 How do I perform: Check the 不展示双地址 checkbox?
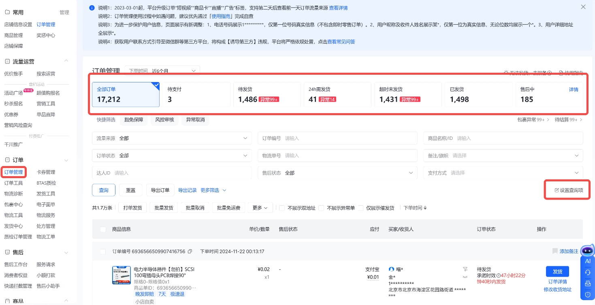click(x=282, y=208)
